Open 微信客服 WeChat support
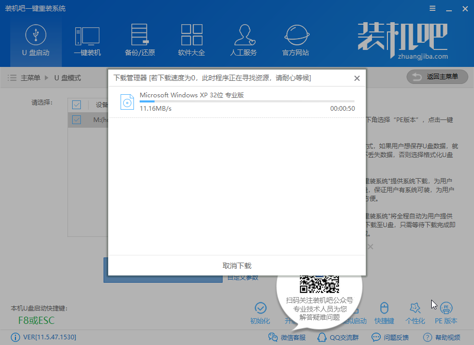This screenshot has height=345, width=474. point(287,337)
